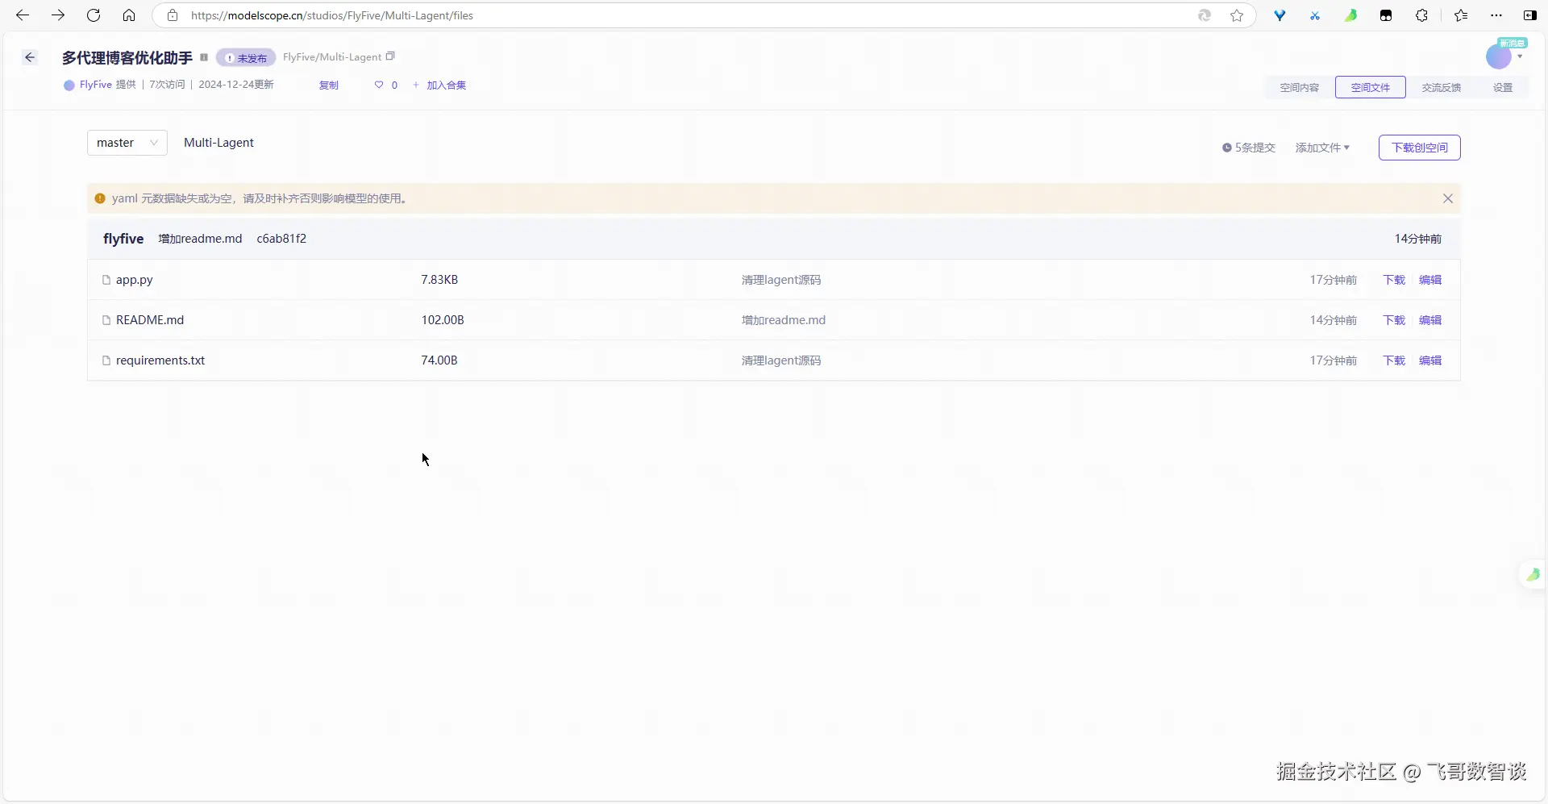
Task: Click the latest commit message 增加readme.md in header
Action: point(200,239)
